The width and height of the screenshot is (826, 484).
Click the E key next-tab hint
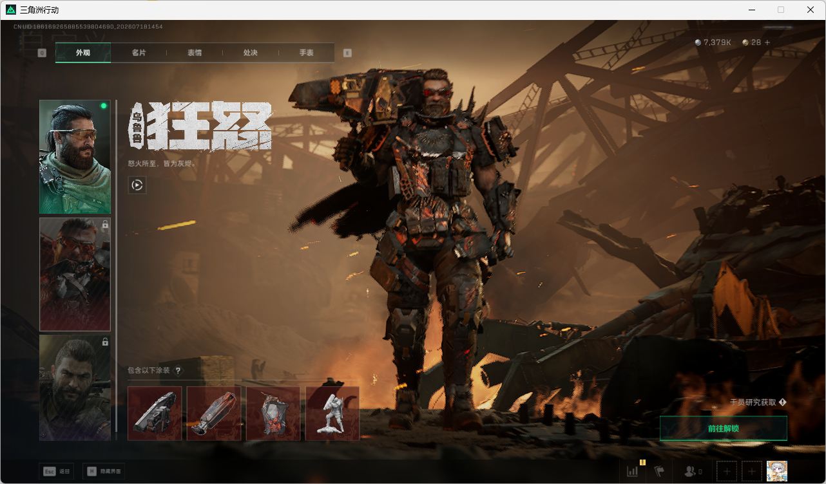(347, 53)
